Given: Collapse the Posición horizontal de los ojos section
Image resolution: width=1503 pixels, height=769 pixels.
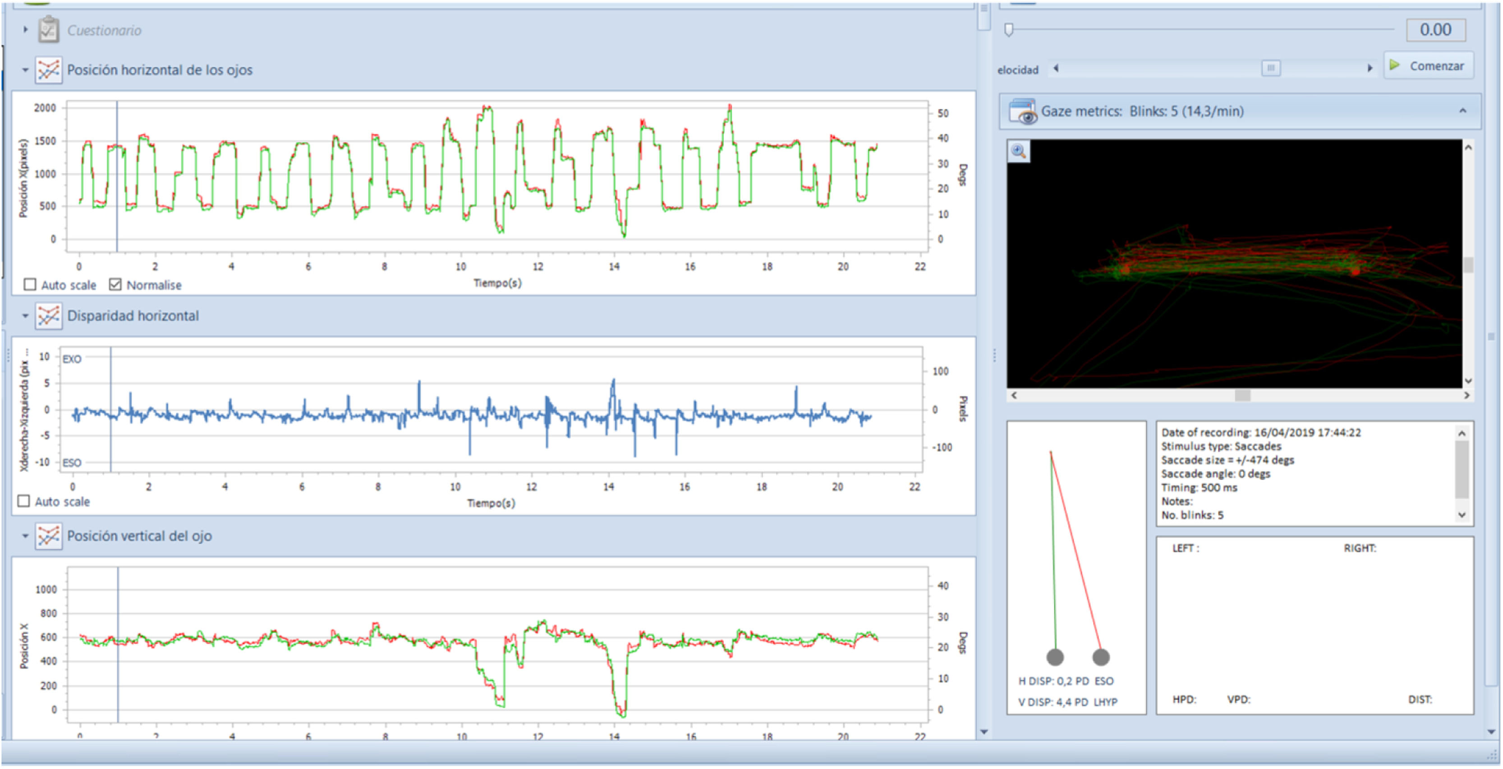Looking at the screenshot, I should (25, 70).
